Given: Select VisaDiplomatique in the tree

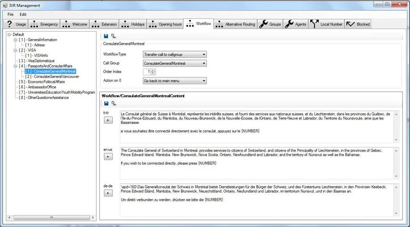Looking at the screenshot, I should pyautogui.click(x=37, y=61).
